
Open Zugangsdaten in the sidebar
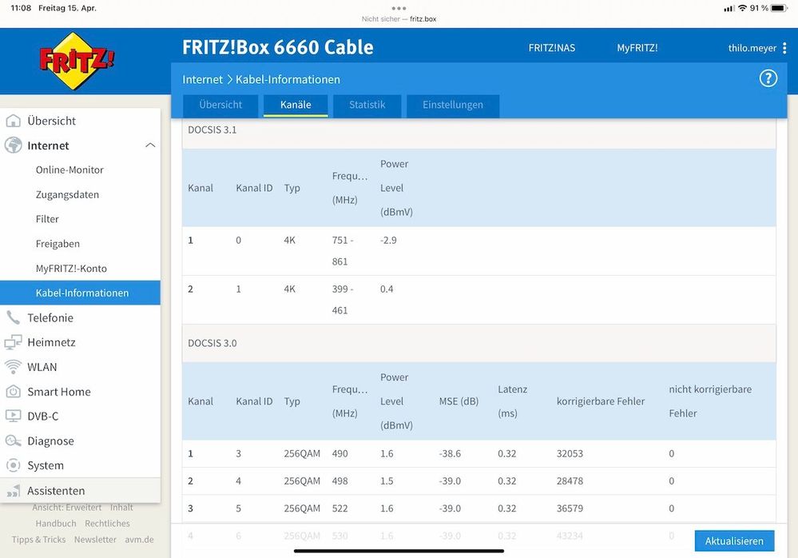[67, 194]
